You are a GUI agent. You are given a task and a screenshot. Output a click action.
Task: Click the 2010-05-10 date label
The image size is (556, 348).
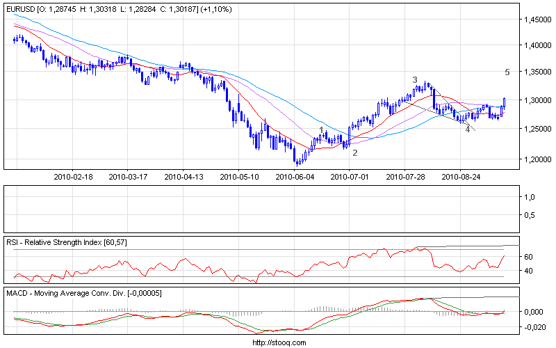tap(239, 177)
